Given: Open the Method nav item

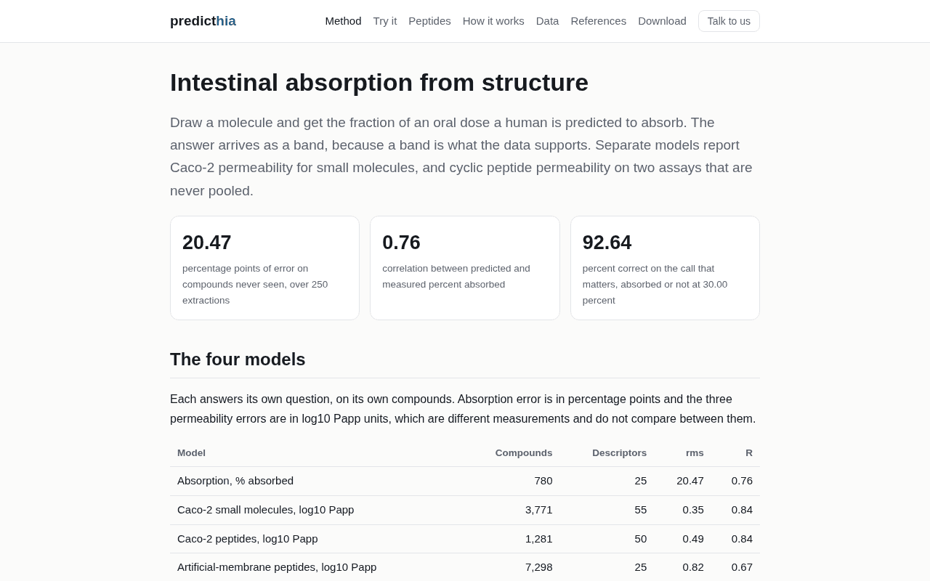Looking at the screenshot, I should (x=343, y=21).
